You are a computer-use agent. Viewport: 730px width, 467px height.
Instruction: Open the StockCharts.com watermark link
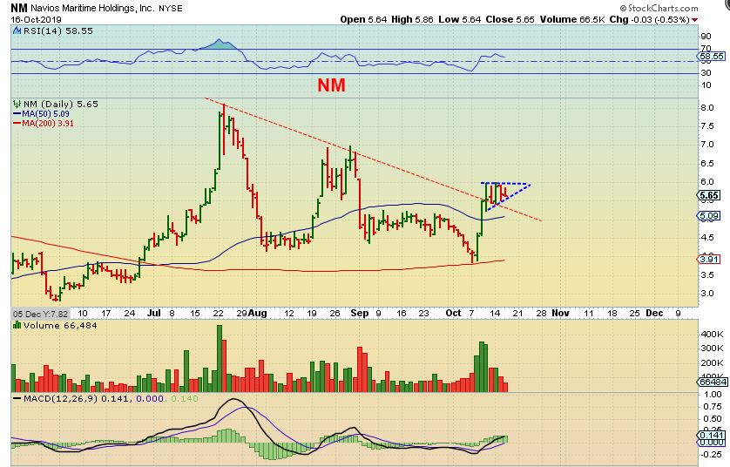(659, 9)
